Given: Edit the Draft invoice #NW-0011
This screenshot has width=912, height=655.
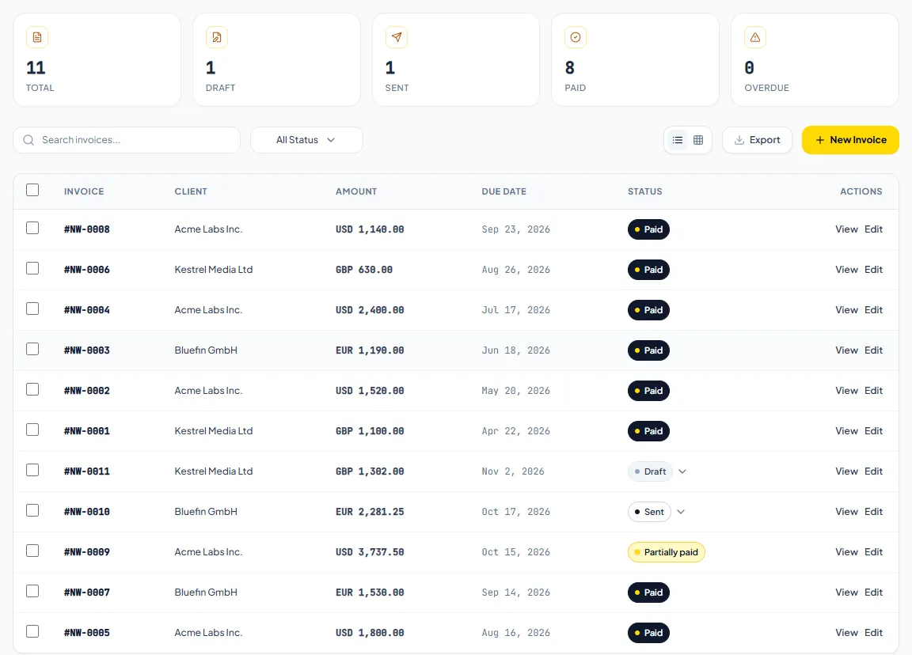Looking at the screenshot, I should 873,471.
